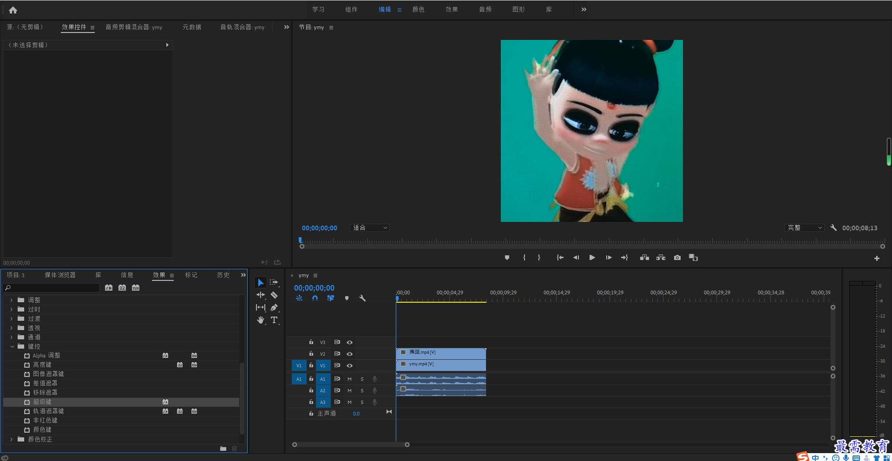Switch to 效果 workspace at top
This screenshot has width=892, height=461.
pos(452,9)
